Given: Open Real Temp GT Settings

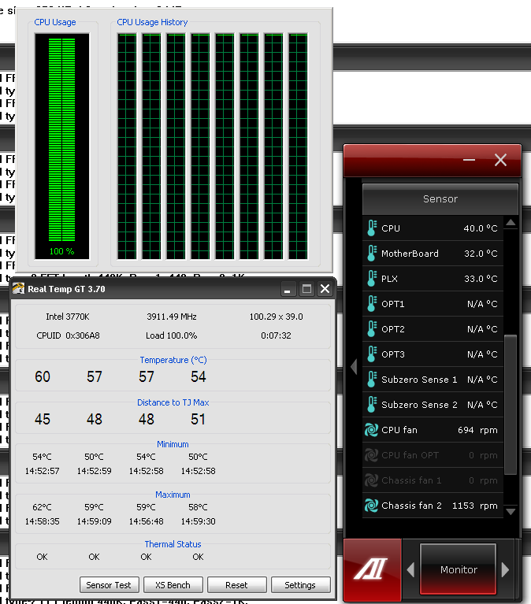Looking at the screenshot, I should point(300,585).
